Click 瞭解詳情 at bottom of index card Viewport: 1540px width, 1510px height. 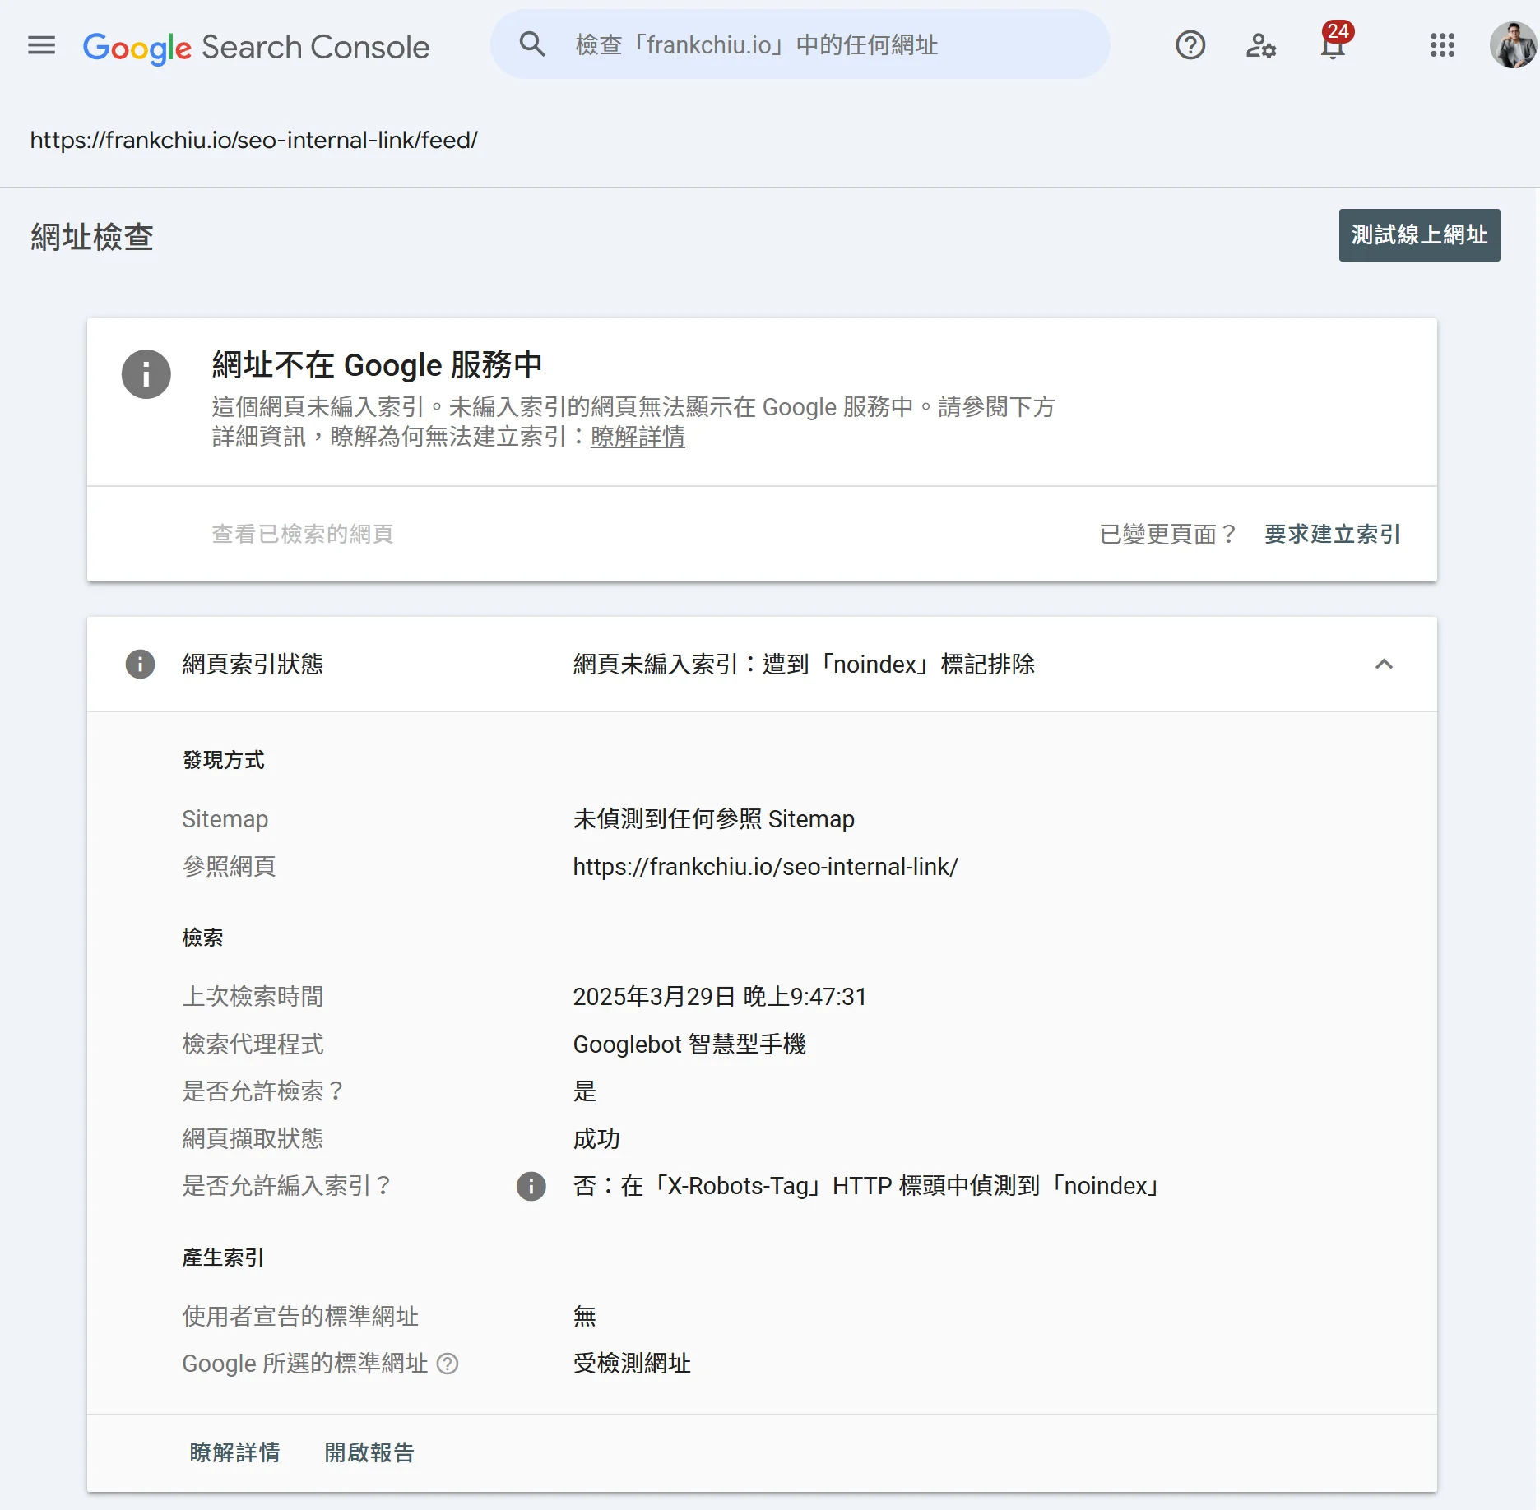(x=234, y=1452)
